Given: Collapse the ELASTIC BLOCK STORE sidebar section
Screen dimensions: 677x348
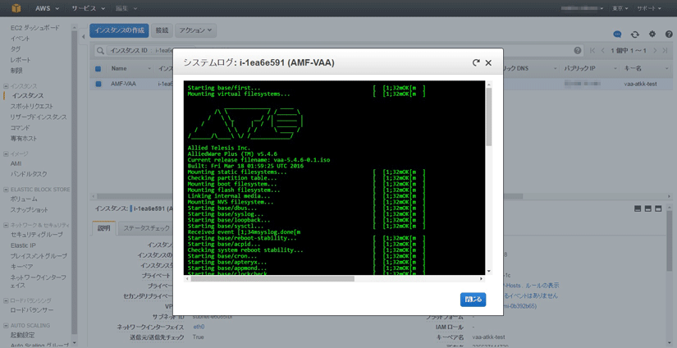Looking at the screenshot, I should [x=5, y=189].
